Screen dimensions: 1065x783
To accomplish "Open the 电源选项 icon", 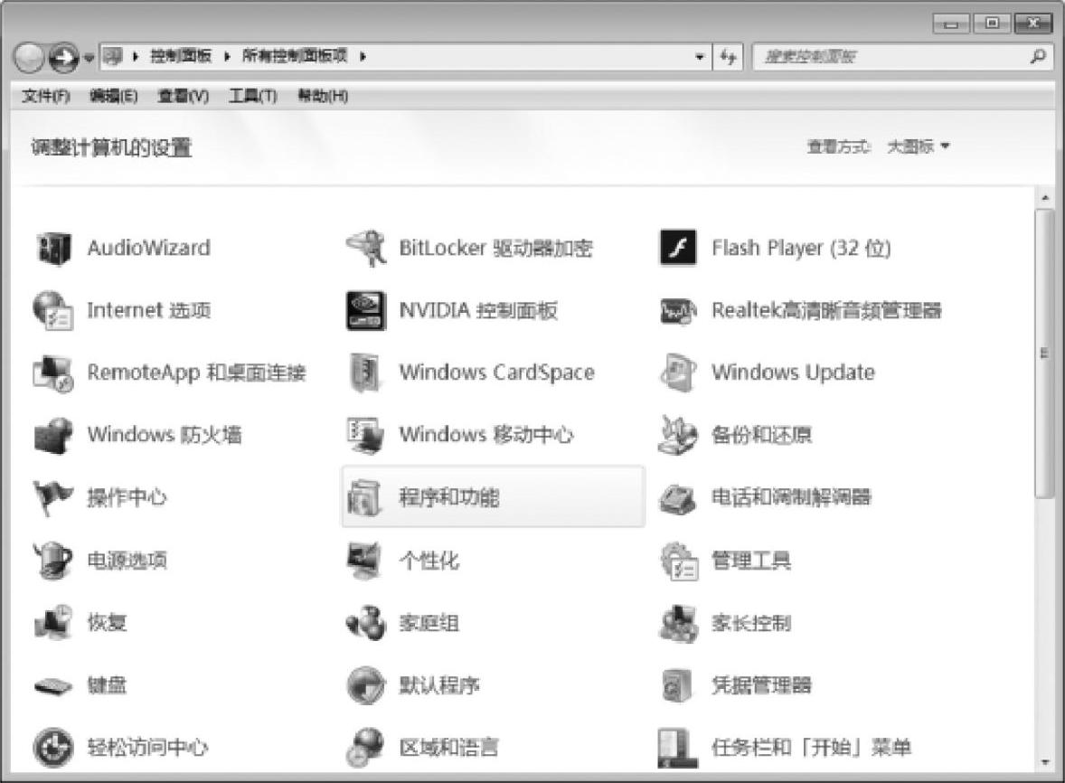I will 53,561.
